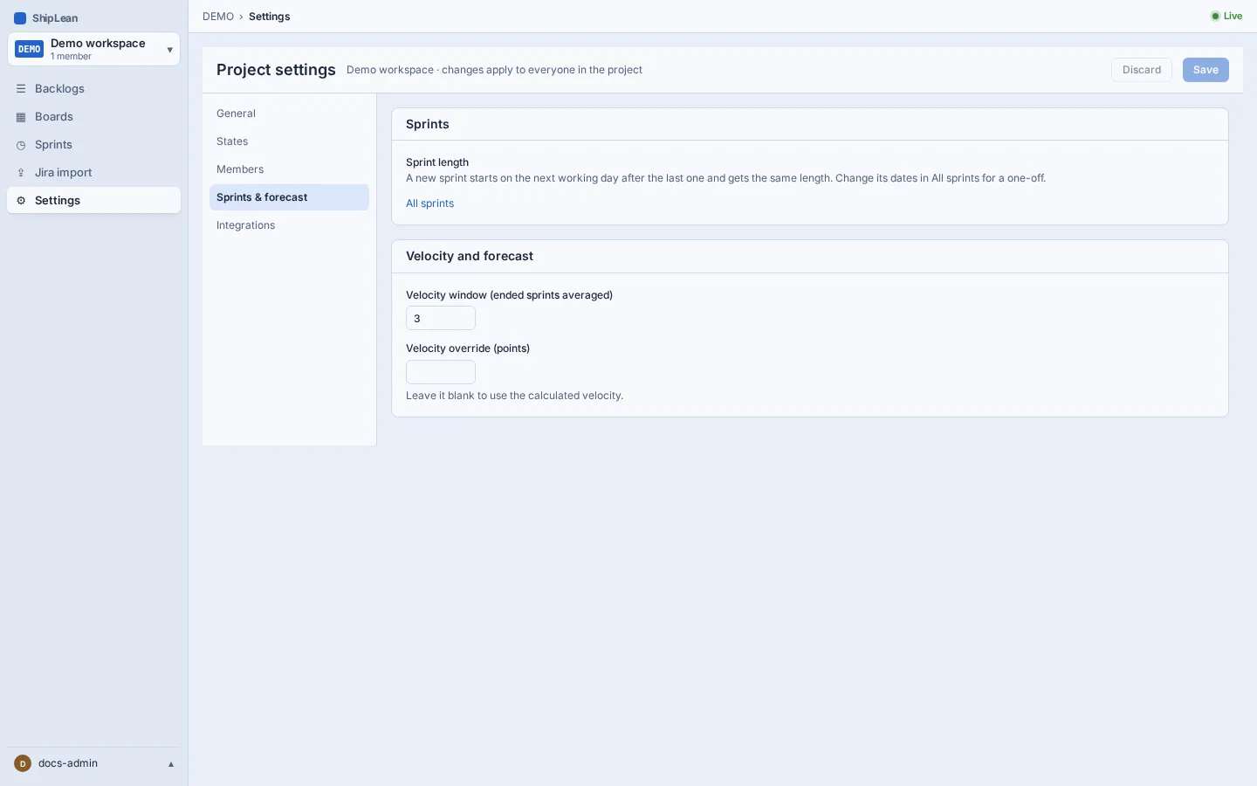This screenshot has height=786, width=1257.
Task: Click the Velocity and forecast section header
Action: (x=810, y=257)
